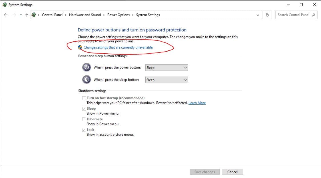Click Change settings that are currently unavailable
Image resolution: width=321 pixels, height=178 pixels.
[118, 47]
